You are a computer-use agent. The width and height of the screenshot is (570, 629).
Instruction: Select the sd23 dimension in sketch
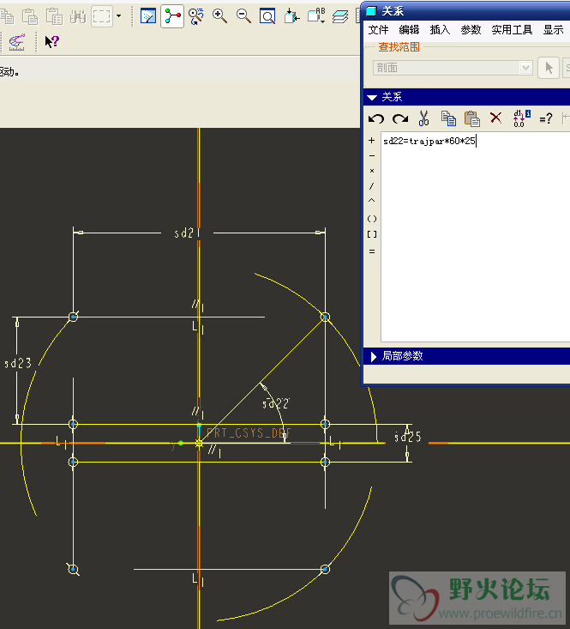[18, 364]
